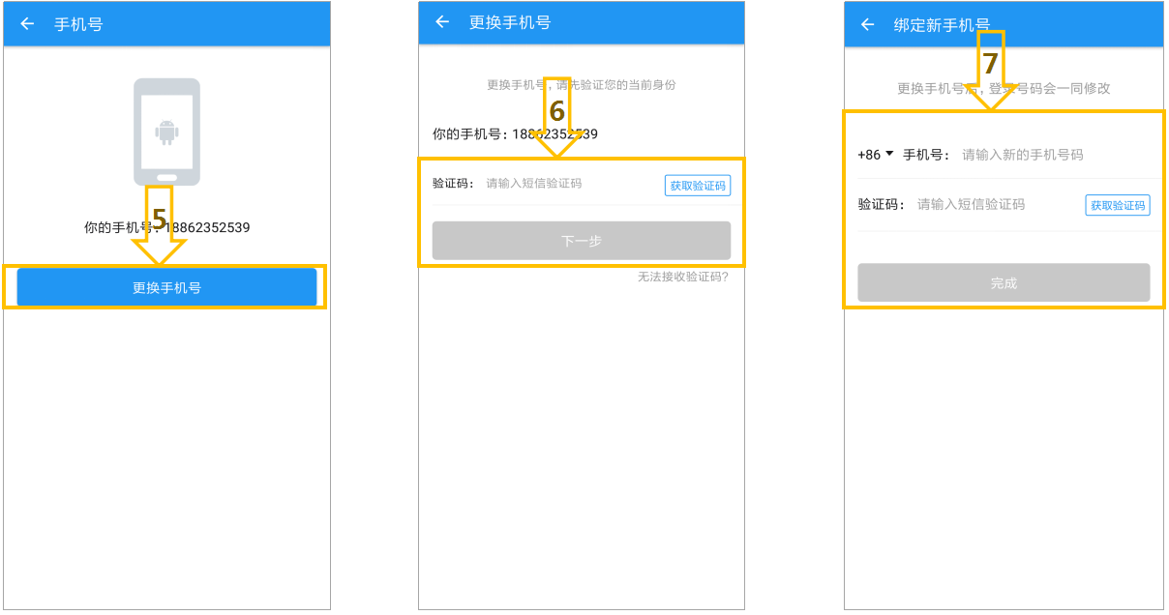The width and height of the screenshot is (1169, 615).
Task: Click the yellow step 7 arrow marker
Action: [x=990, y=70]
